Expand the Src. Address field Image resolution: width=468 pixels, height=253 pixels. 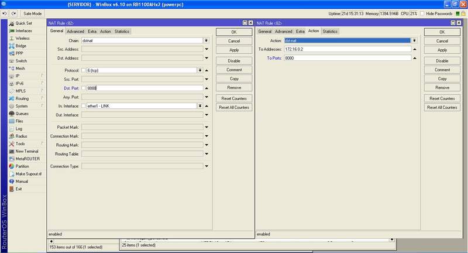[207, 49]
